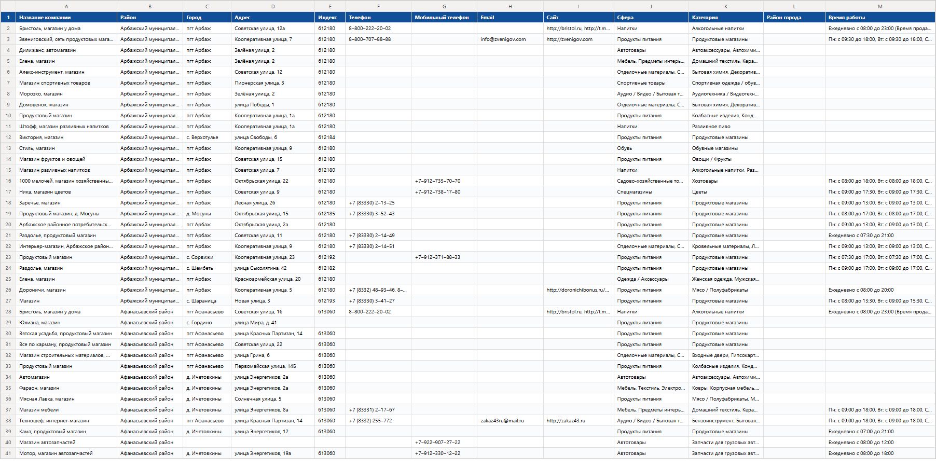
Task: Select column A by its letter header
Action: coord(66,6)
